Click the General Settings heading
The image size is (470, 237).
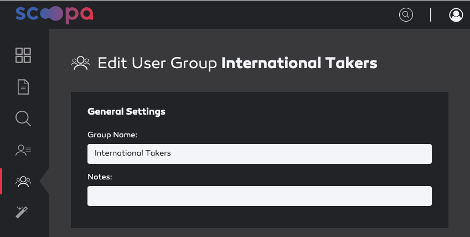pyautogui.click(x=126, y=112)
